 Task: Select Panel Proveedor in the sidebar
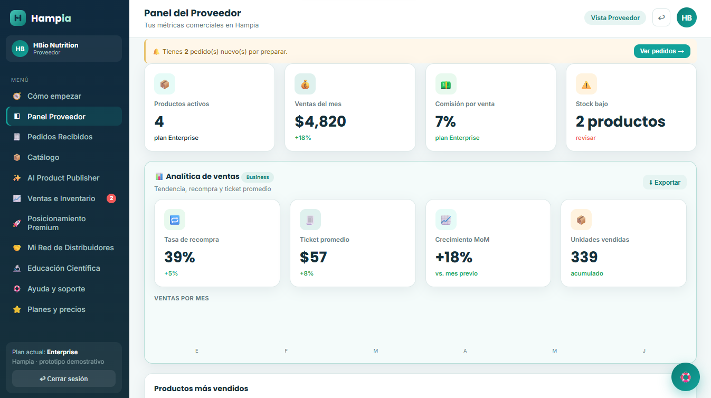(x=64, y=116)
